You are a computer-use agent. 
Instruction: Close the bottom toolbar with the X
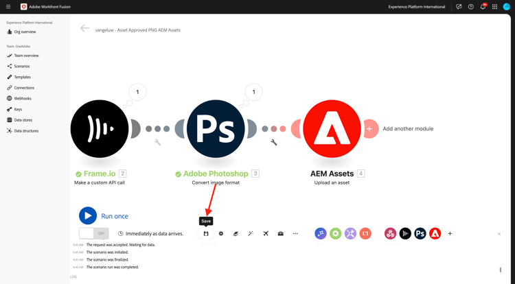(499, 234)
